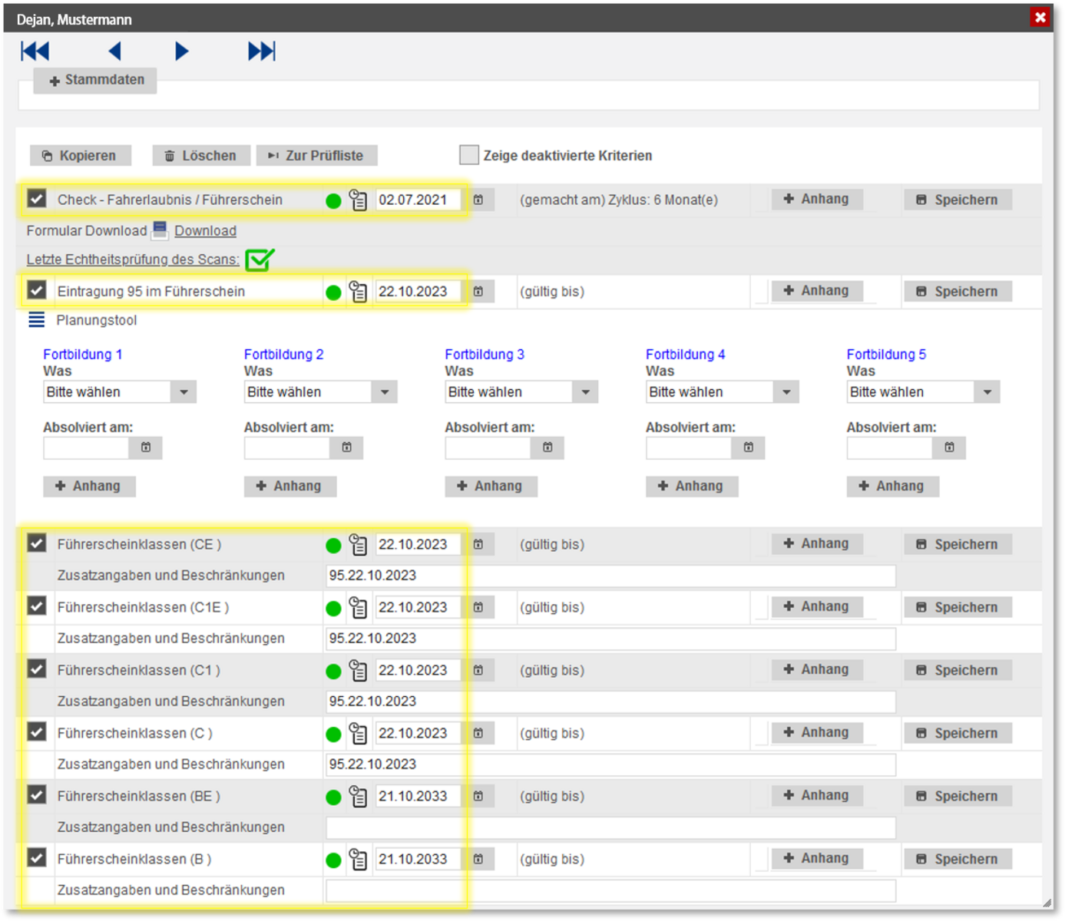Click the Download link
Viewport: 1065px width, 921px height.
[x=205, y=231]
